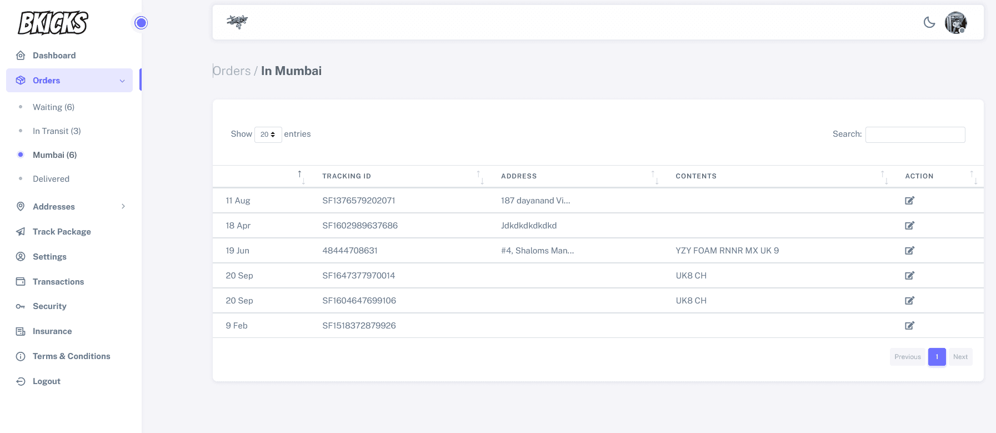
Task: Click the BKICKS logo
Action: coord(53,23)
